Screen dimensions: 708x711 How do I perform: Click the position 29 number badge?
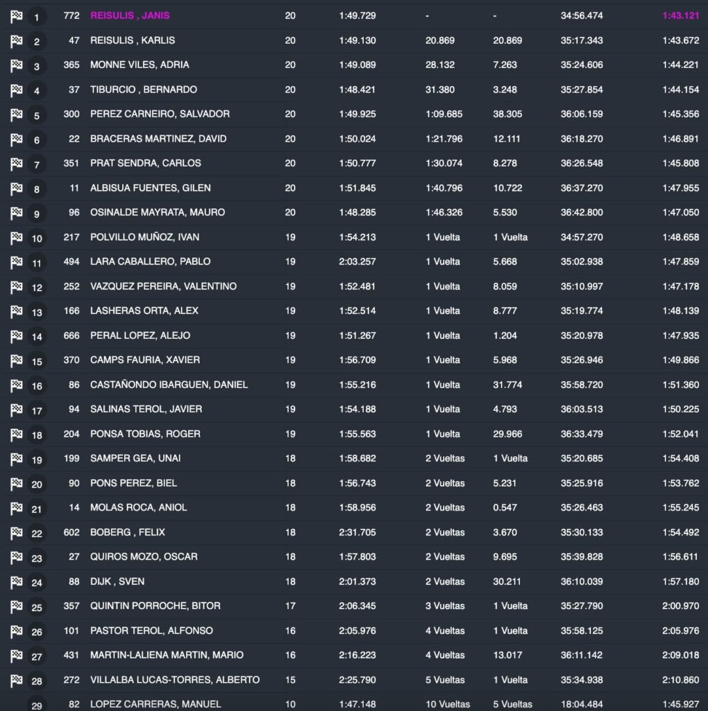pyautogui.click(x=37, y=705)
